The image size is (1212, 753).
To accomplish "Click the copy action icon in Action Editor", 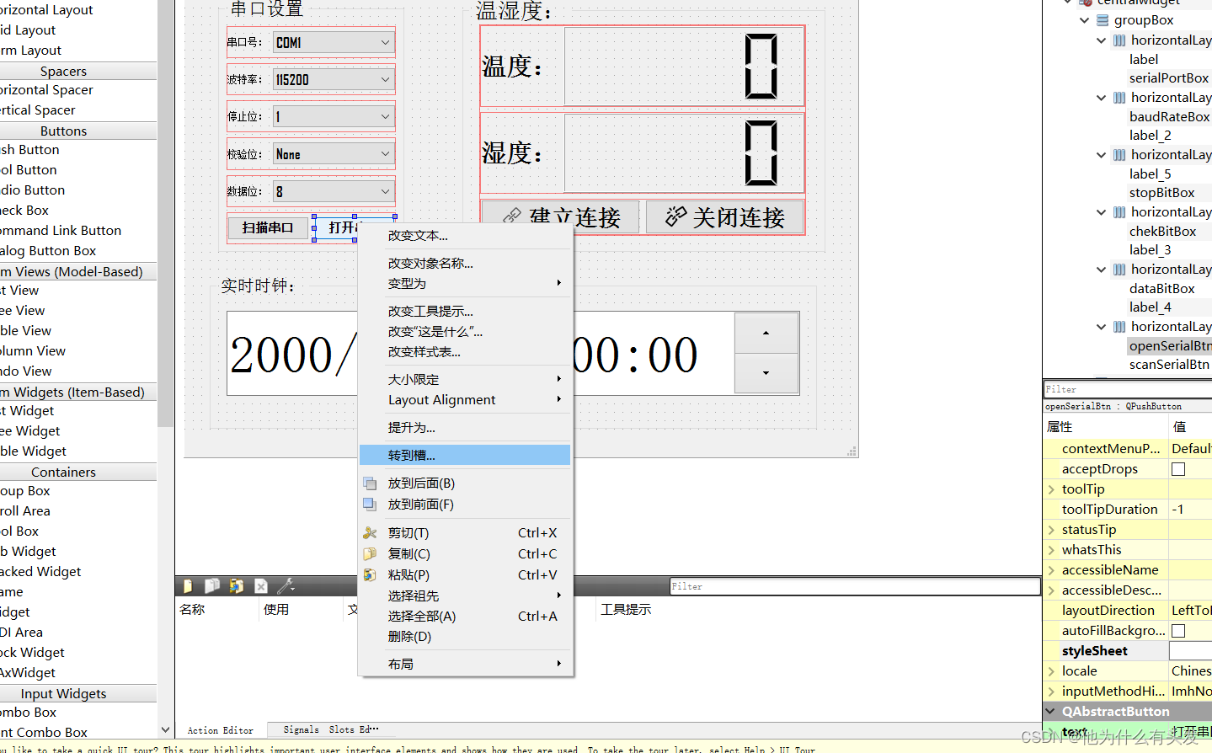I will (211, 585).
